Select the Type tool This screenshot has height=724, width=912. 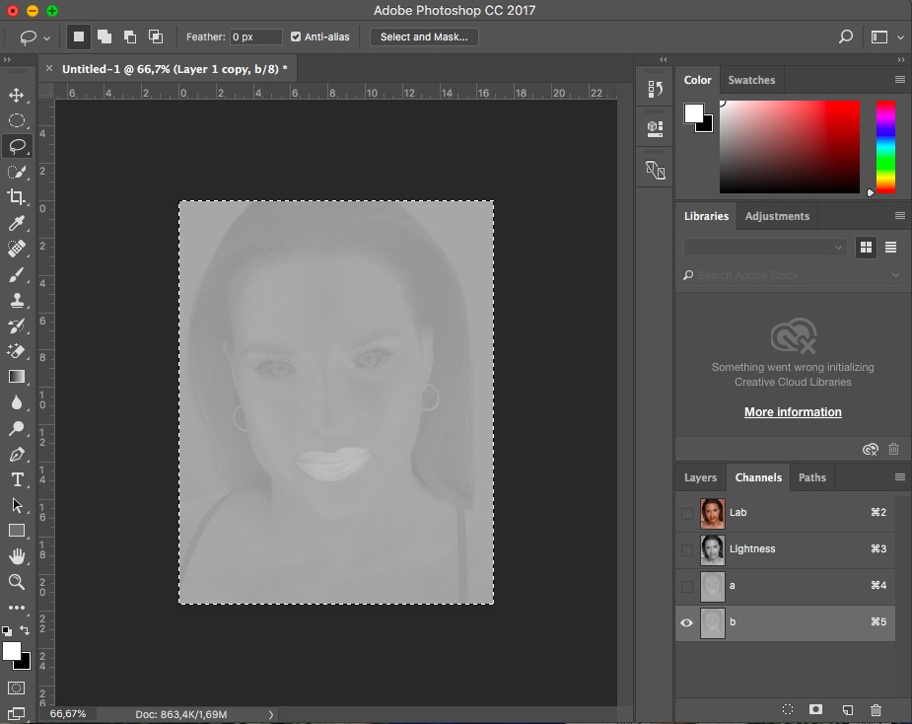[17, 479]
